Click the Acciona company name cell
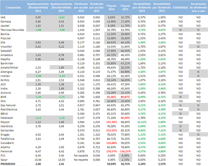This screenshot has height=166, width=208. point(5,93)
